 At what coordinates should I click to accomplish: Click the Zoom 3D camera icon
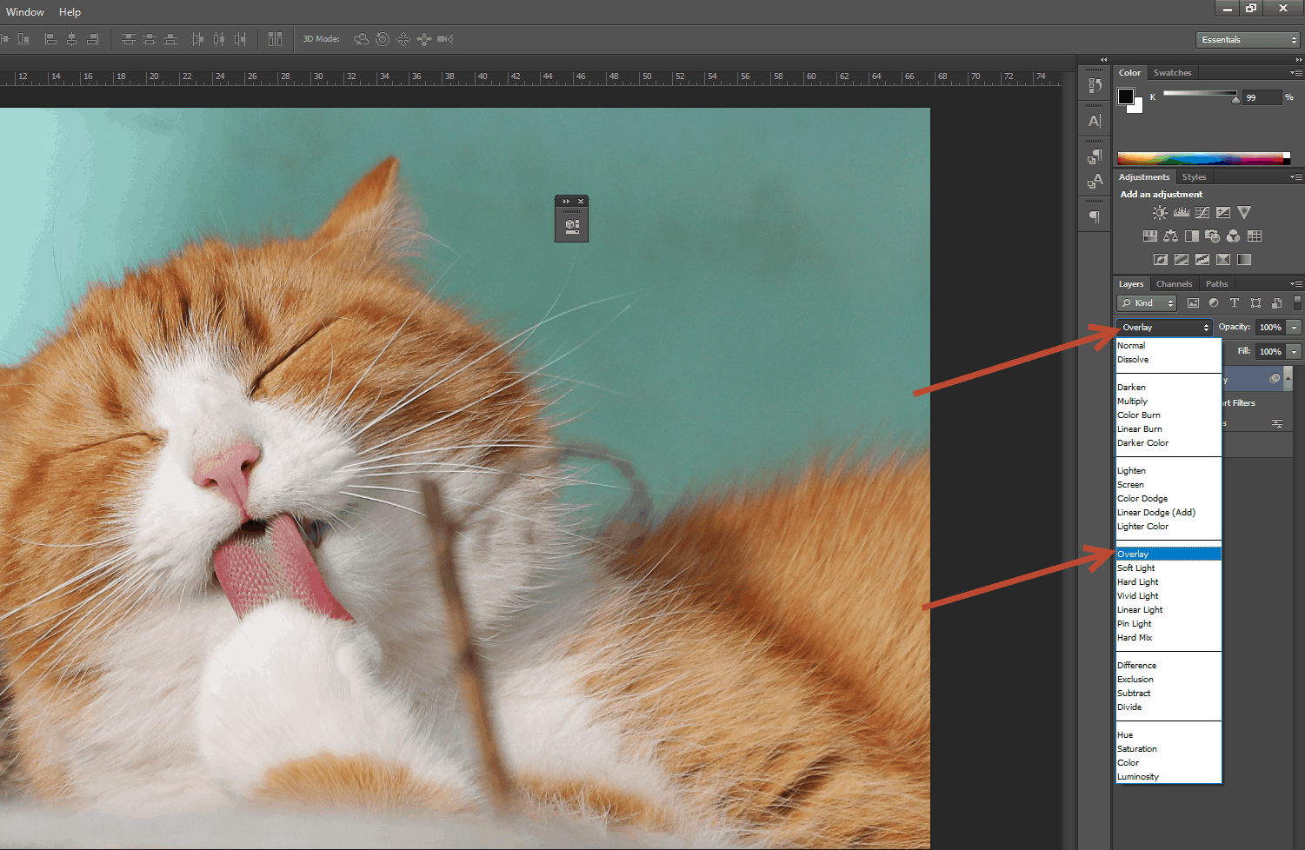pyautogui.click(x=445, y=39)
